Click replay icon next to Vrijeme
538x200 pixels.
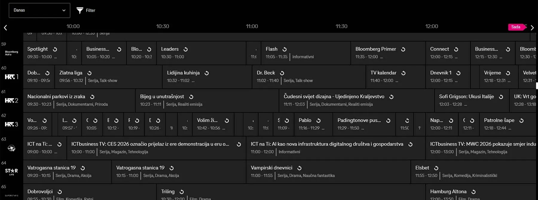(x=508, y=73)
